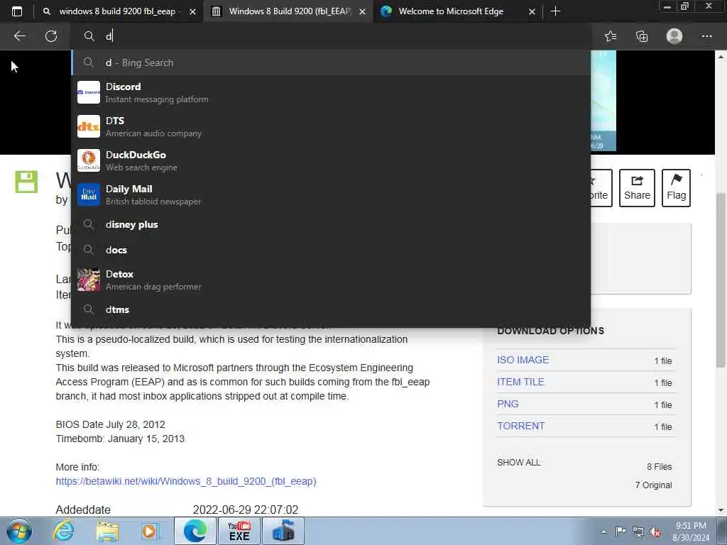Click the network tray icon
This screenshot has height=545, width=727.
638,532
